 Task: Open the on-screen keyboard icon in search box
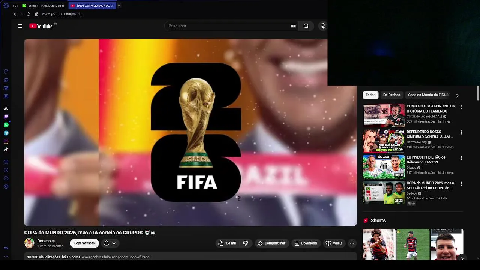[293, 26]
